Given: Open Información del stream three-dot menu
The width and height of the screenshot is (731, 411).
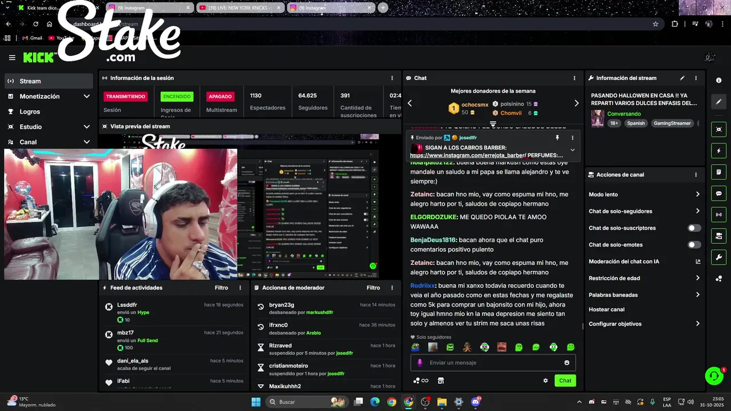Looking at the screenshot, I should pos(696,78).
